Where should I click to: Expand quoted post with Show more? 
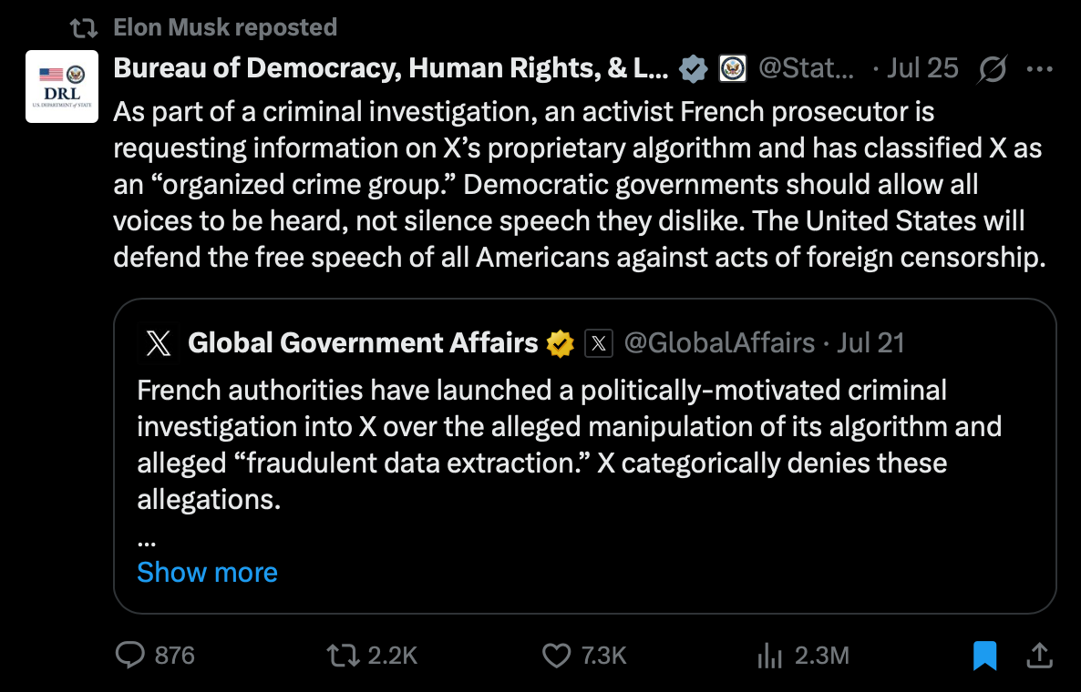(207, 572)
